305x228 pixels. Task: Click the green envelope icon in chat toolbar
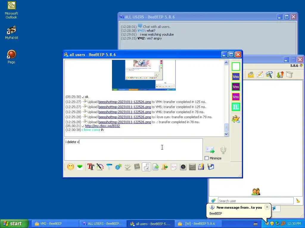click(80, 167)
